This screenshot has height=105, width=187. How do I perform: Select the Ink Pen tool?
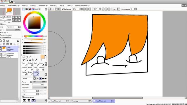point(36,73)
